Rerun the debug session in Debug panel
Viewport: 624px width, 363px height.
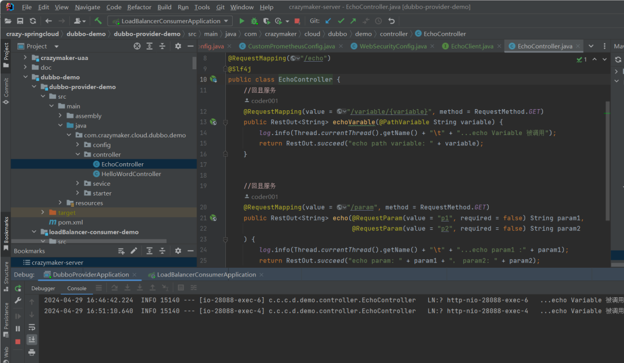[x=18, y=288]
